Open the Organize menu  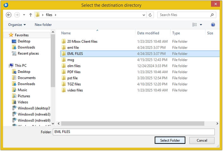tap(17, 25)
